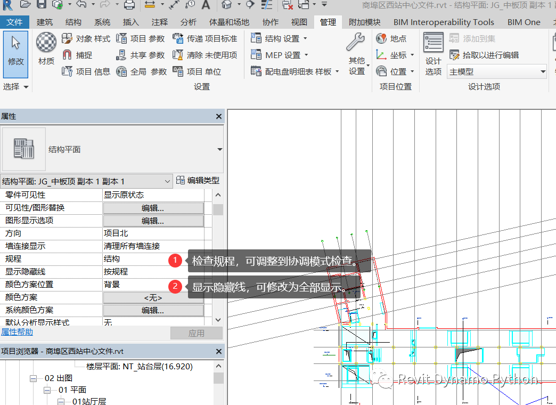Open the type selector dropdown arrow beside 结构平面
Screen dimensions: 556x405
tap(220, 149)
